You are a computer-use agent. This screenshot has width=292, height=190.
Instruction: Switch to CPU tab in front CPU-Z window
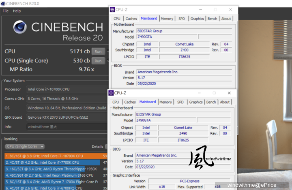pos(116,102)
